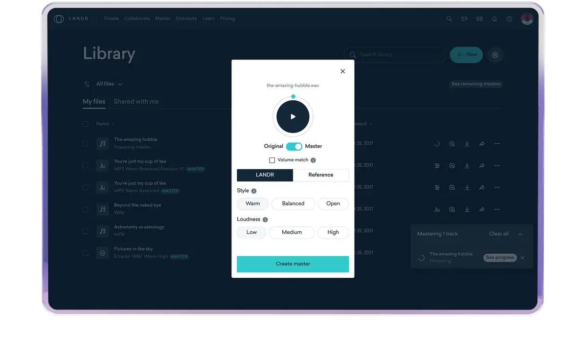Click waveform bars icon on Beyond the naked eye row
Image resolution: width=587 pixels, height=354 pixels.
click(437, 209)
